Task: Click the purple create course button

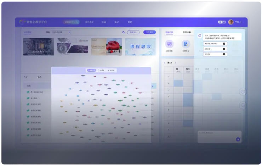Action: click(x=149, y=32)
